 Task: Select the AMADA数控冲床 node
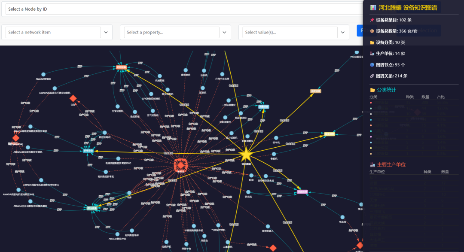click(117, 234)
